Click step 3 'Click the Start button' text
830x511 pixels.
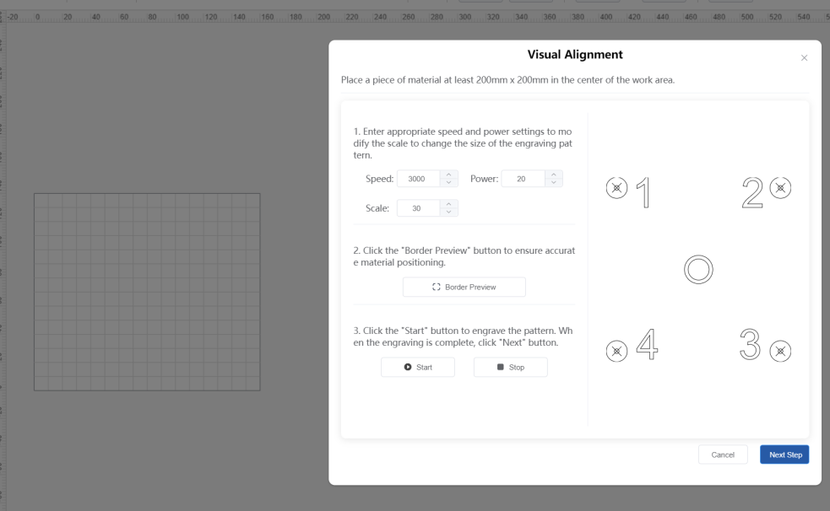(x=463, y=336)
